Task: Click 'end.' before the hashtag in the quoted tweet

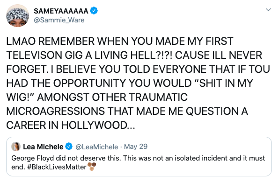Action: tap(18, 167)
